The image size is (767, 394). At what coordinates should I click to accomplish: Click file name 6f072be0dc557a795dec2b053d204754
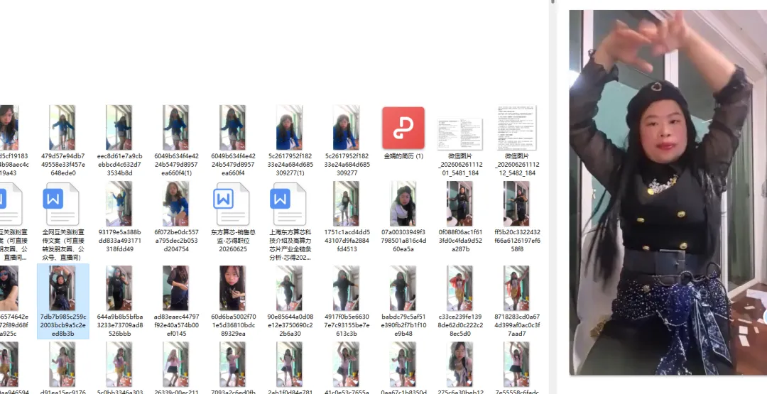[175, 241]
